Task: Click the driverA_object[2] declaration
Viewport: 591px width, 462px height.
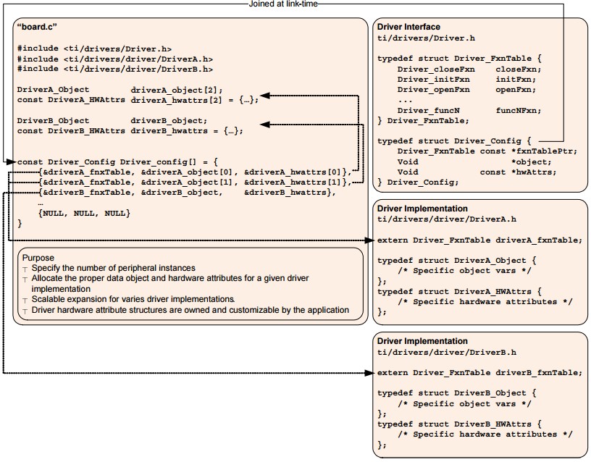Action: tap(177, 91)
